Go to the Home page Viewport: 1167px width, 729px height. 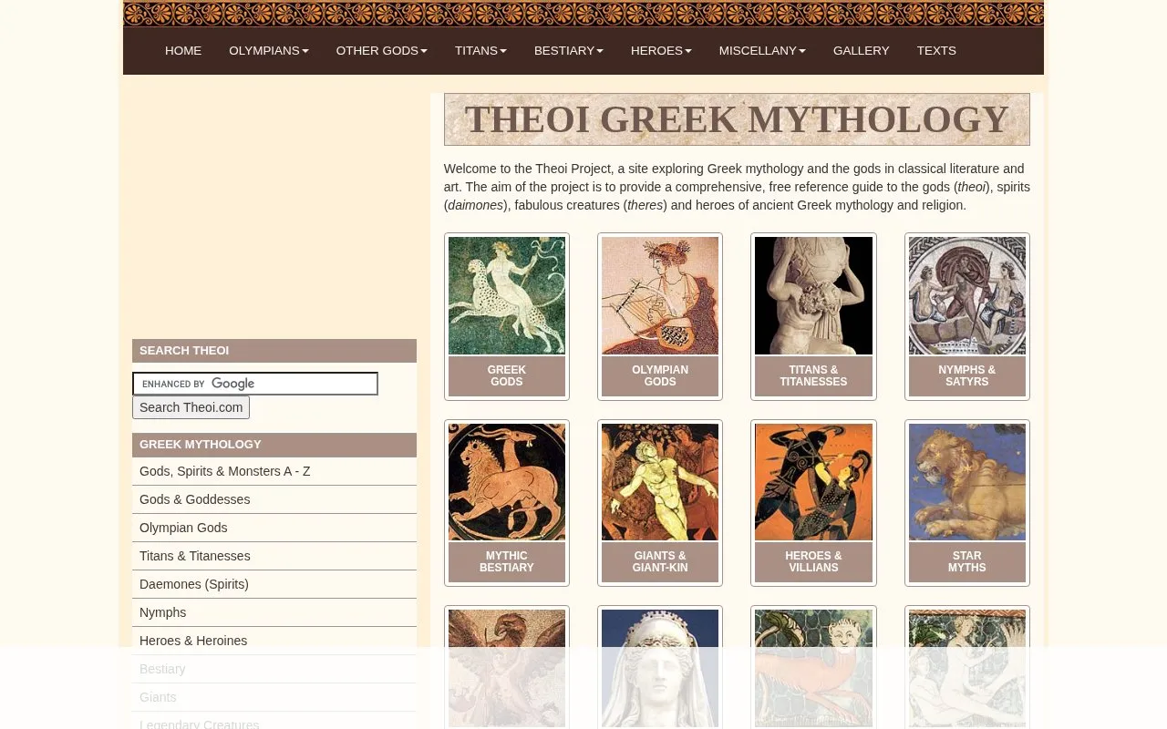[183, 51]
